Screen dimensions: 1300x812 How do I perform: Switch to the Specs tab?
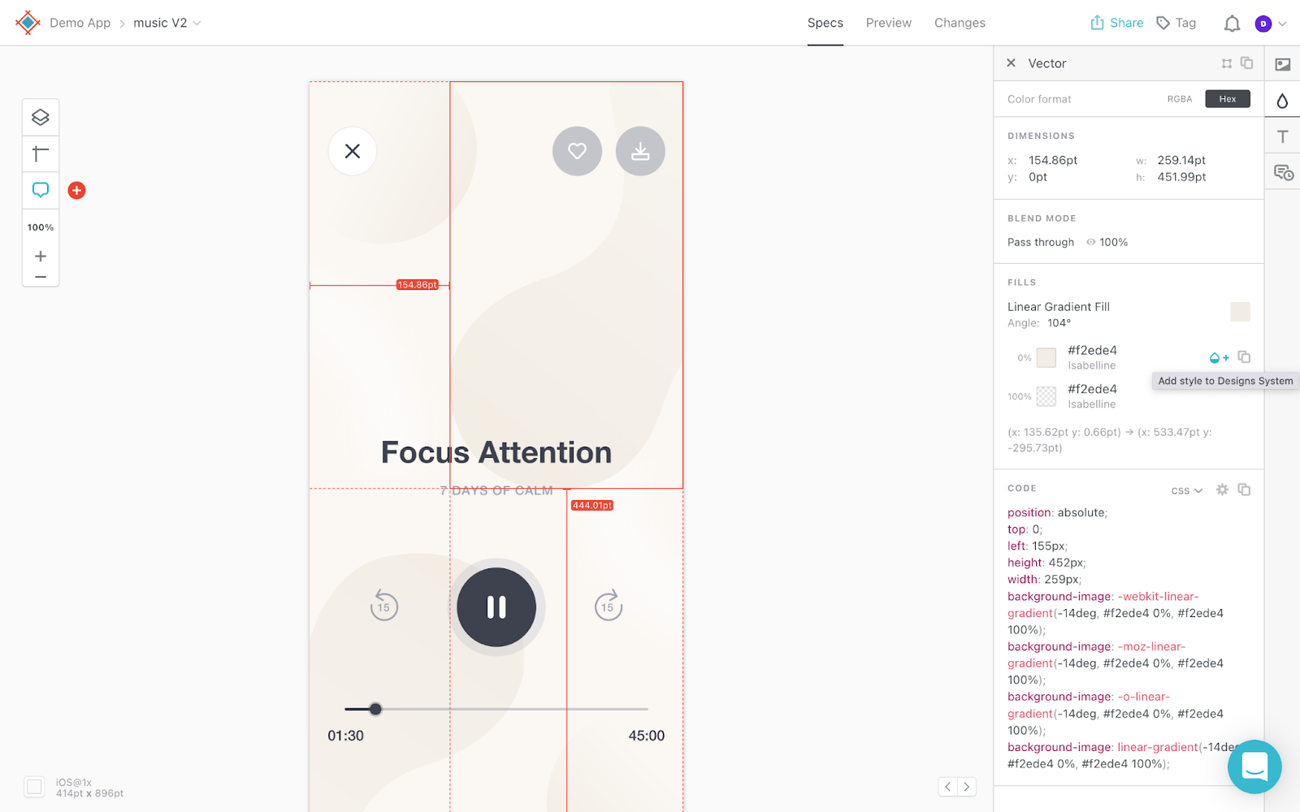point(825,23)
